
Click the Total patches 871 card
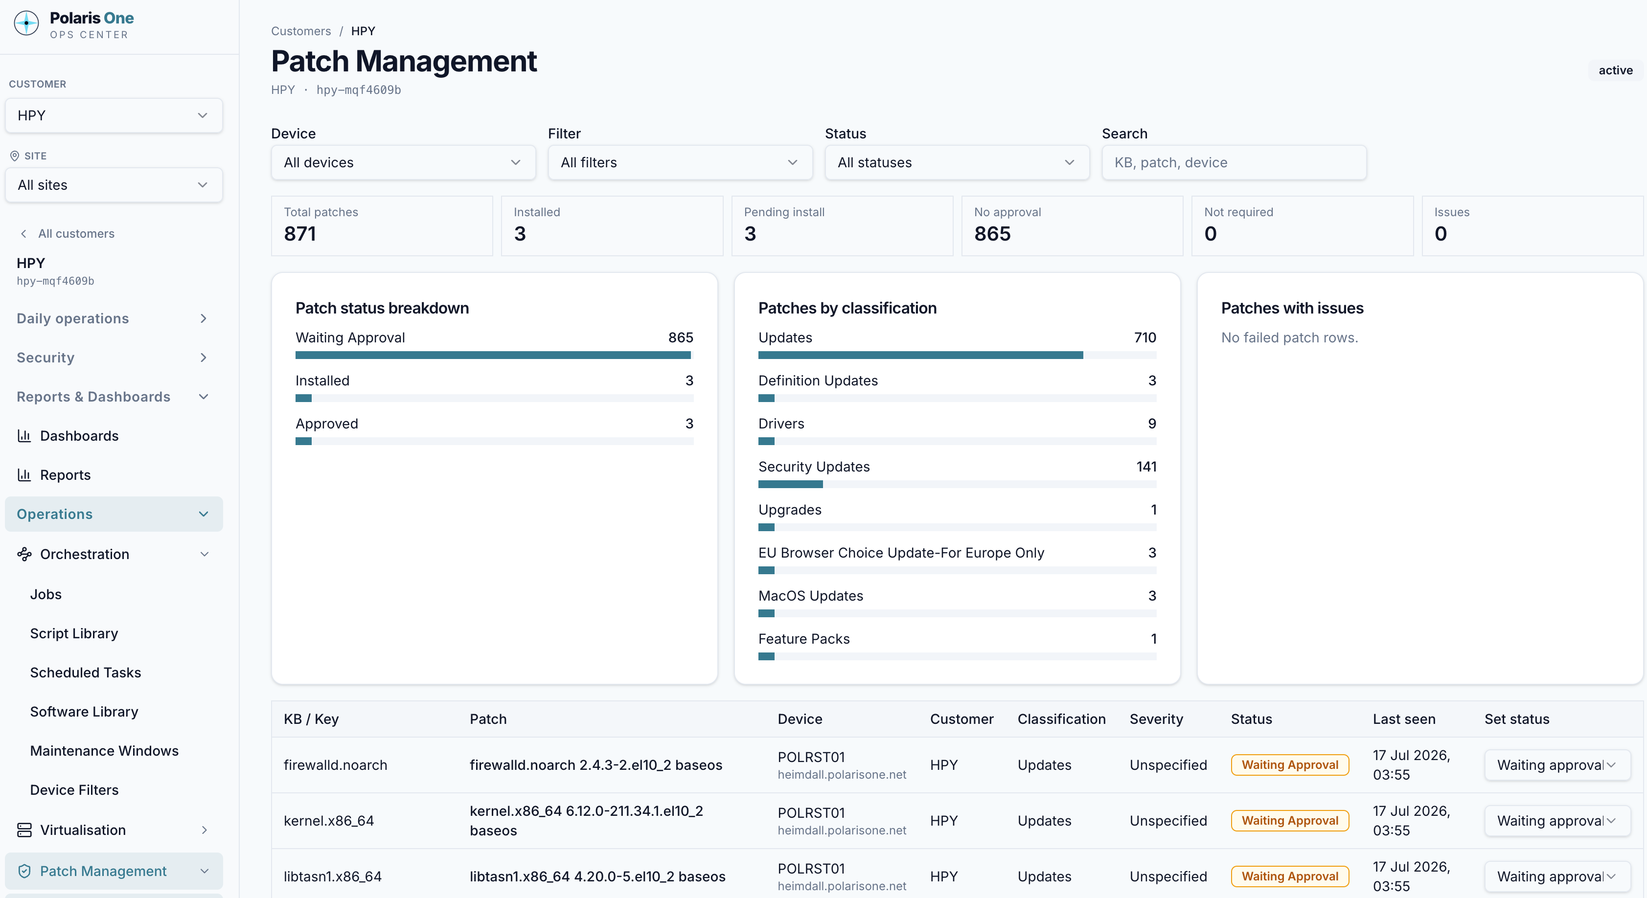382,225
